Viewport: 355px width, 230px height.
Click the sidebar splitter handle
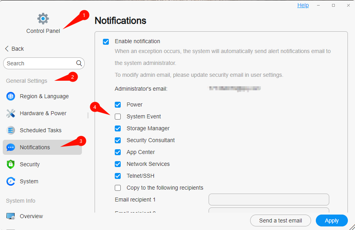coord(88,116)
